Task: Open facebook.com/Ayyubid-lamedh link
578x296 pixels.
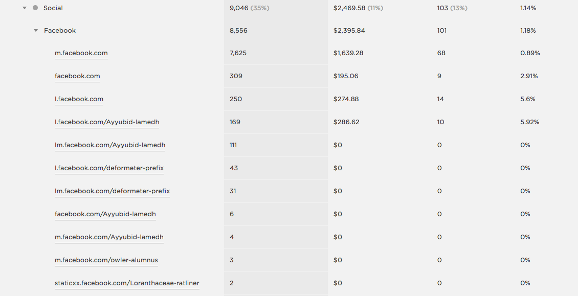Action: (x=105, y=214)
